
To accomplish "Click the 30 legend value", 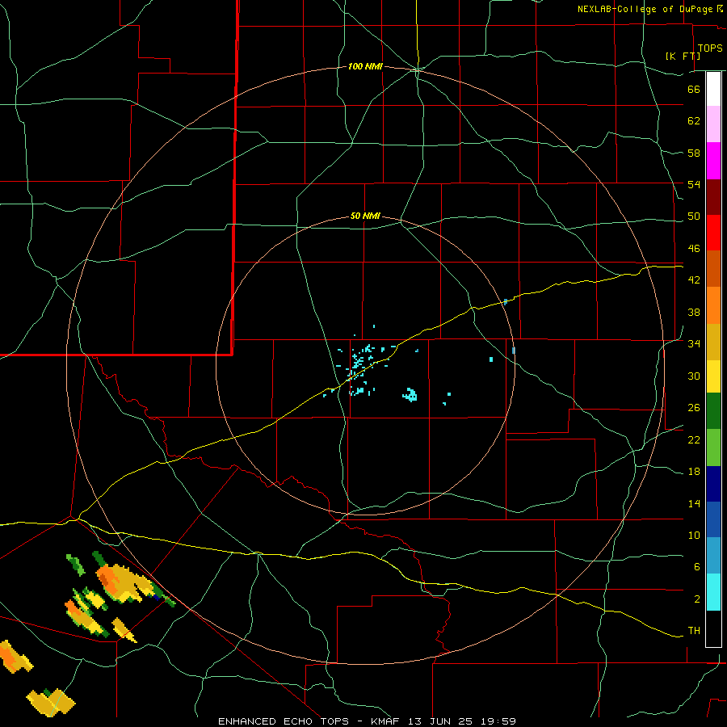I will [x=694, y=376].
